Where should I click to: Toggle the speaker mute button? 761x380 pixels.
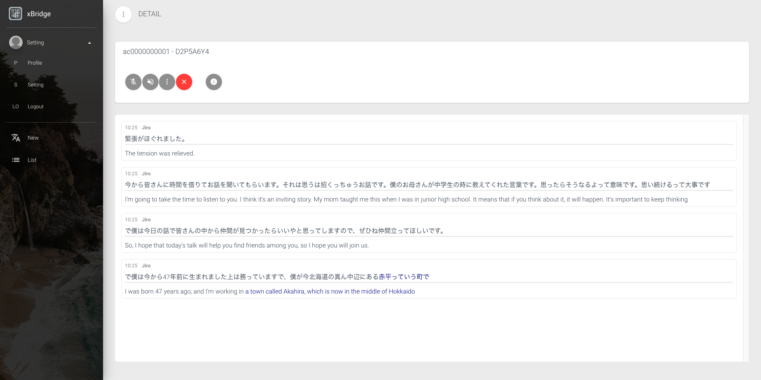(150, 82)
